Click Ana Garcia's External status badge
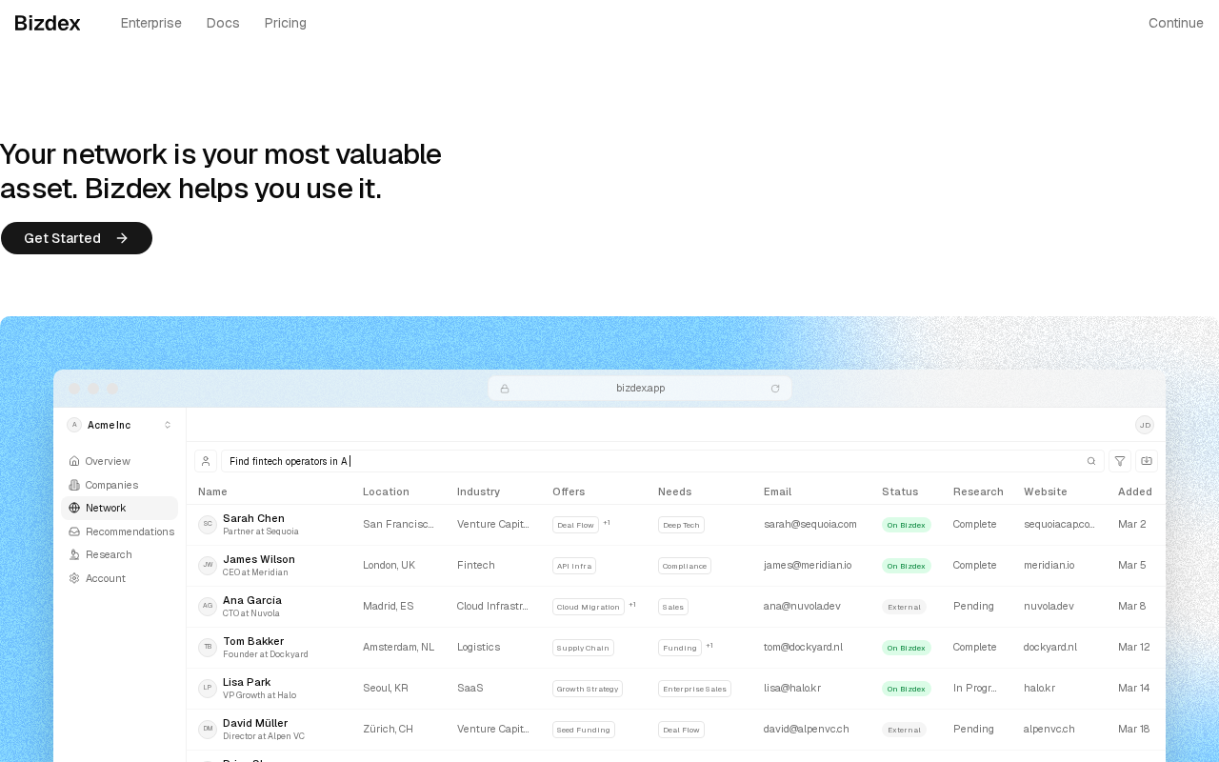Image resolution: width=1219 pixels, height=762 pixels. coord(904,607)
